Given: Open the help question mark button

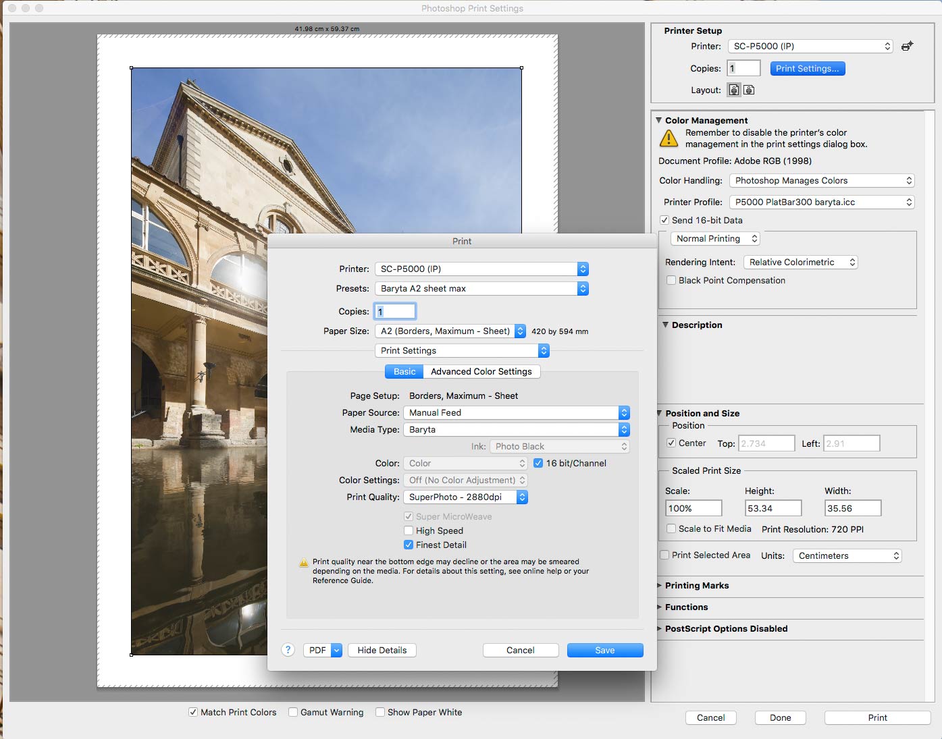Looking at the screenshot, I should (x=288, y=650).
